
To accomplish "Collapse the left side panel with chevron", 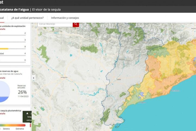I will [x=34, y=78].
